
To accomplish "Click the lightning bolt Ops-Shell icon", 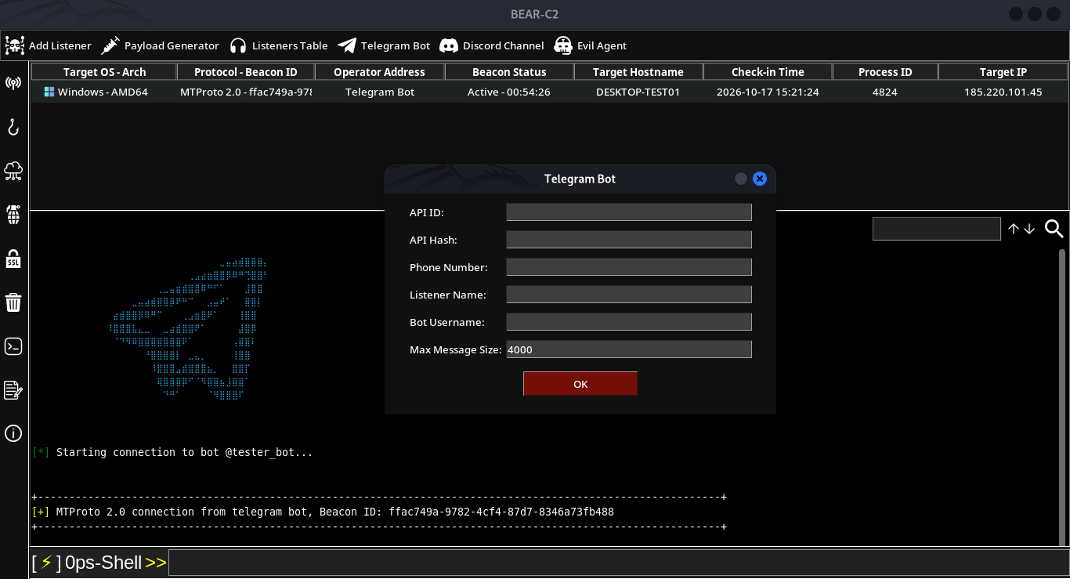I will click(x=46, y=563).
